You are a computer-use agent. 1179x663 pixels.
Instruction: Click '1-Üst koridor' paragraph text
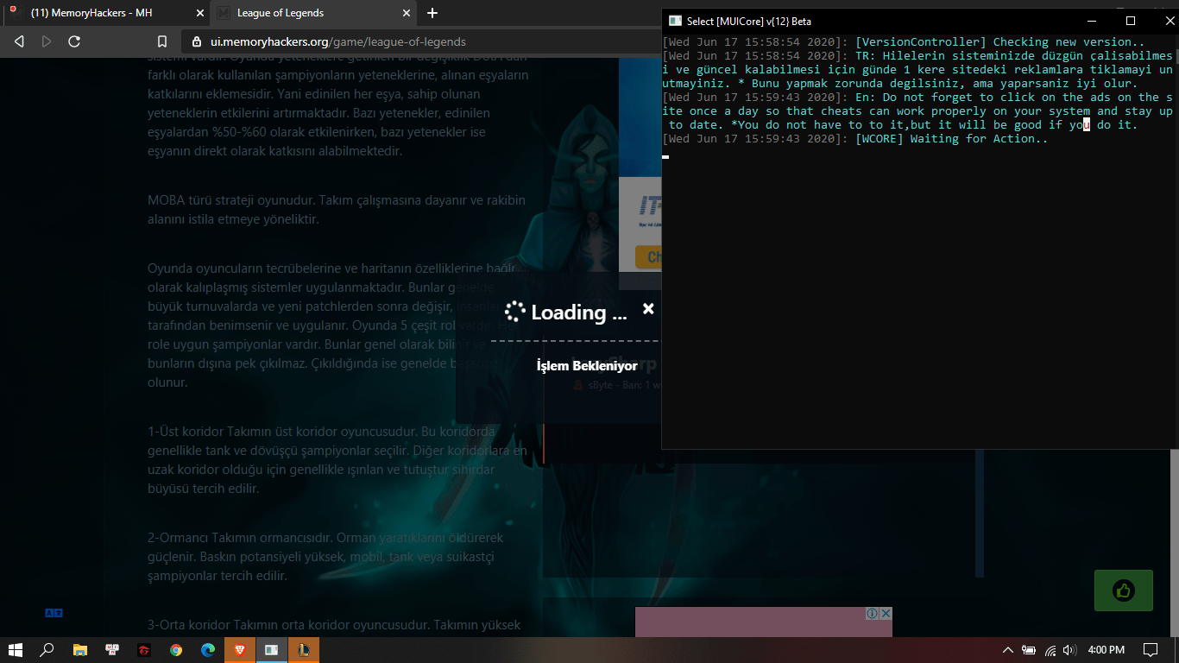(x=337, y=459)
